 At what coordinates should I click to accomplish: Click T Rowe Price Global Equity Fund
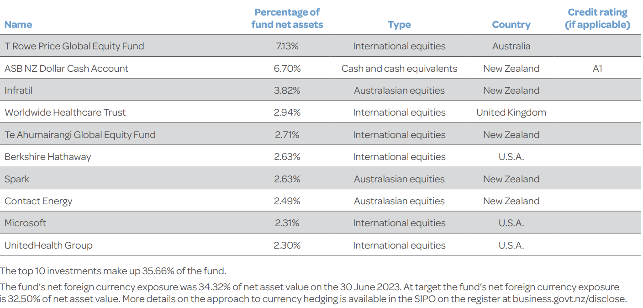[74, 46]
